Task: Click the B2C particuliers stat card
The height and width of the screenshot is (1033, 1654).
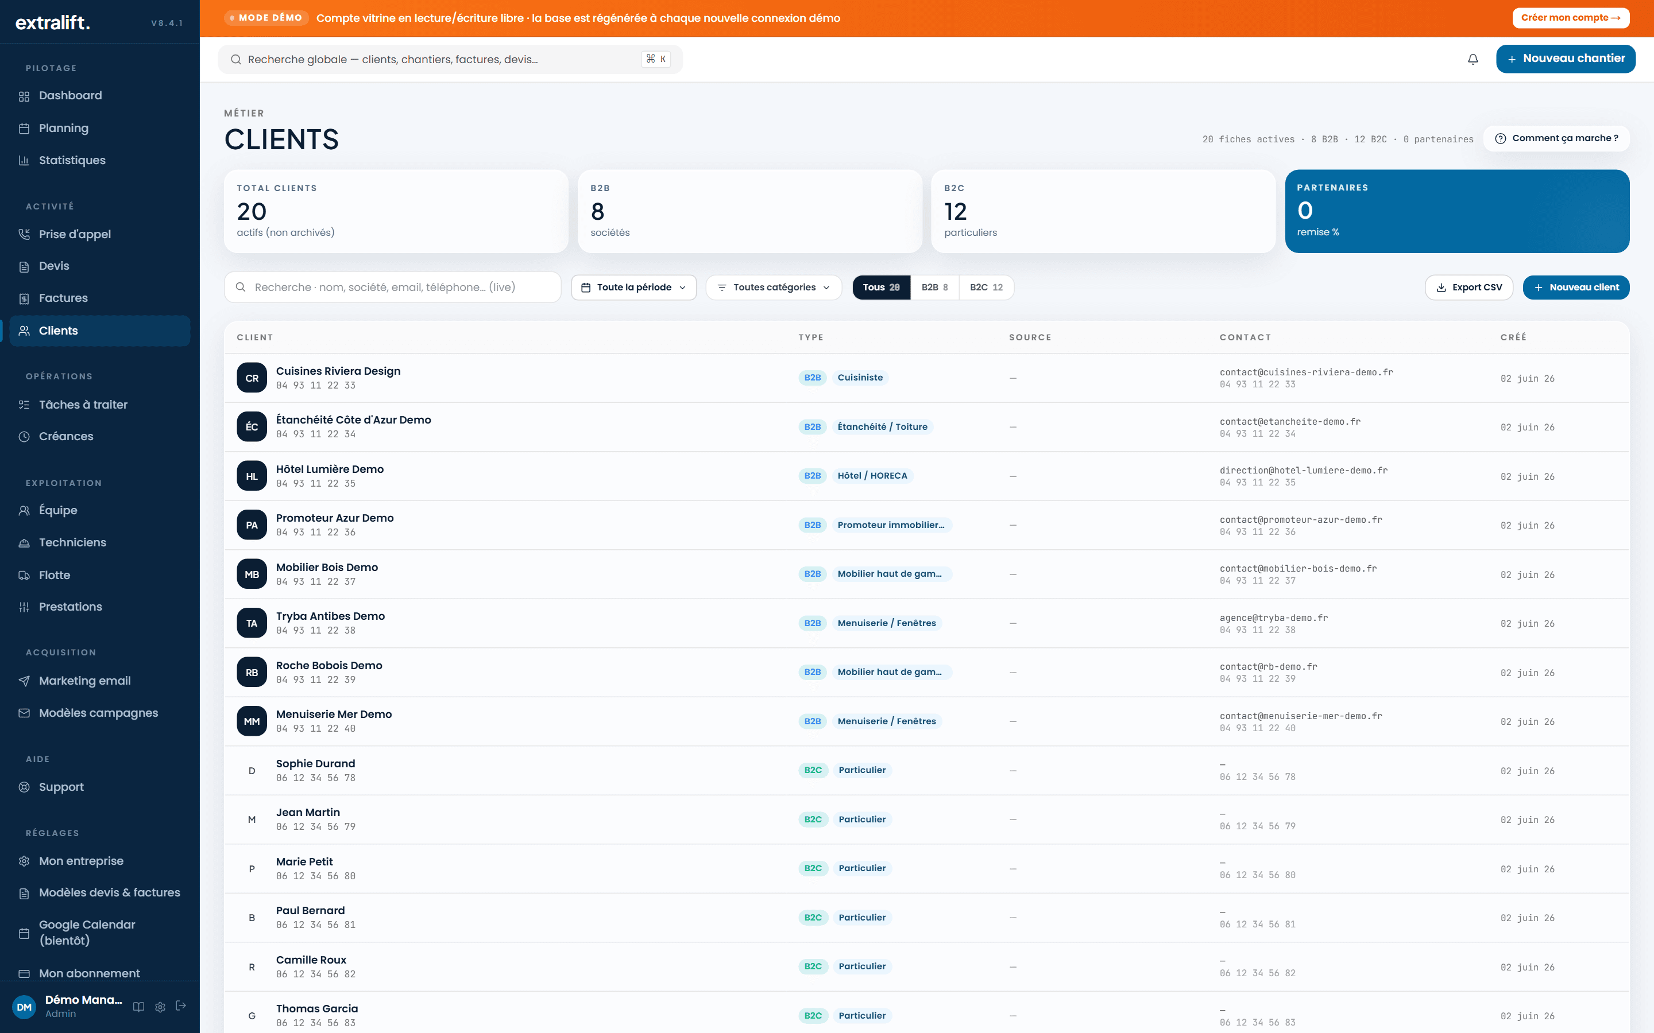Action: click(x=1103, y=211)
